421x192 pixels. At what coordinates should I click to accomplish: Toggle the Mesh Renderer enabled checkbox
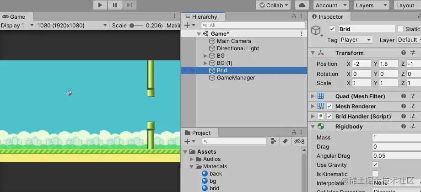329,107
